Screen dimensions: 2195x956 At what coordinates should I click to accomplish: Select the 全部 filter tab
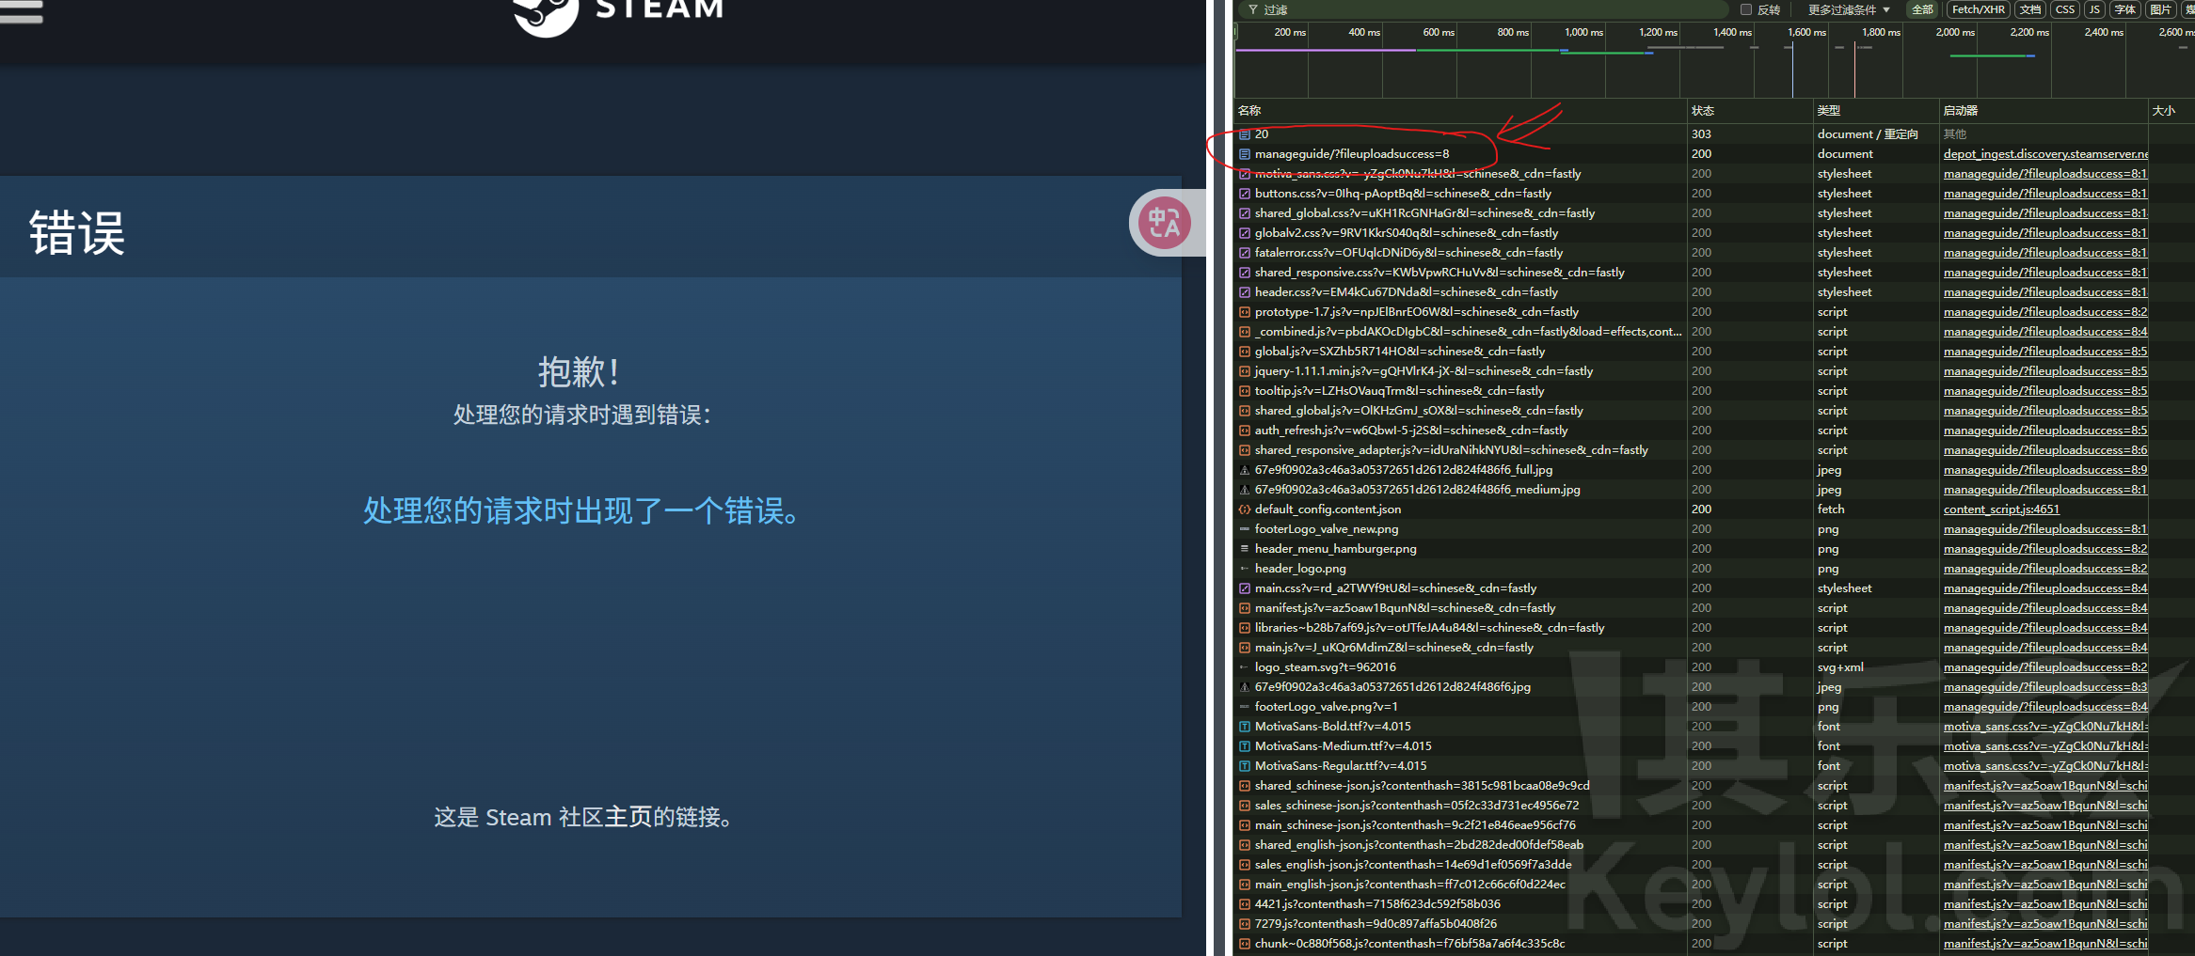1922,9
